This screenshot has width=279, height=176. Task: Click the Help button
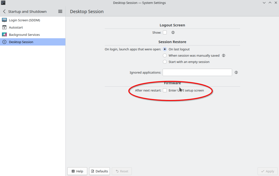[x=77, y=171]
